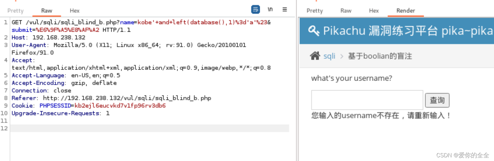Click the home icon in breadcrumb
This screenshot has height=161, width=494.
click(315, 56)
